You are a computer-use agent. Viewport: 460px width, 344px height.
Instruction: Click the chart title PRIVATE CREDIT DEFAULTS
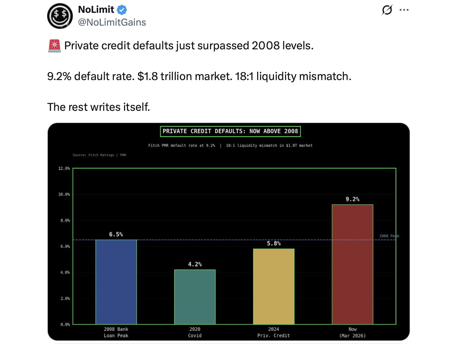pyautogui.click(x=230, y=131)
